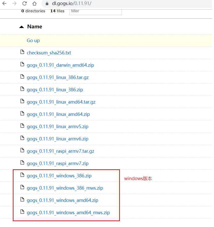
Task: Click file icon beside linux_armv5.zip
Action: 22,126
